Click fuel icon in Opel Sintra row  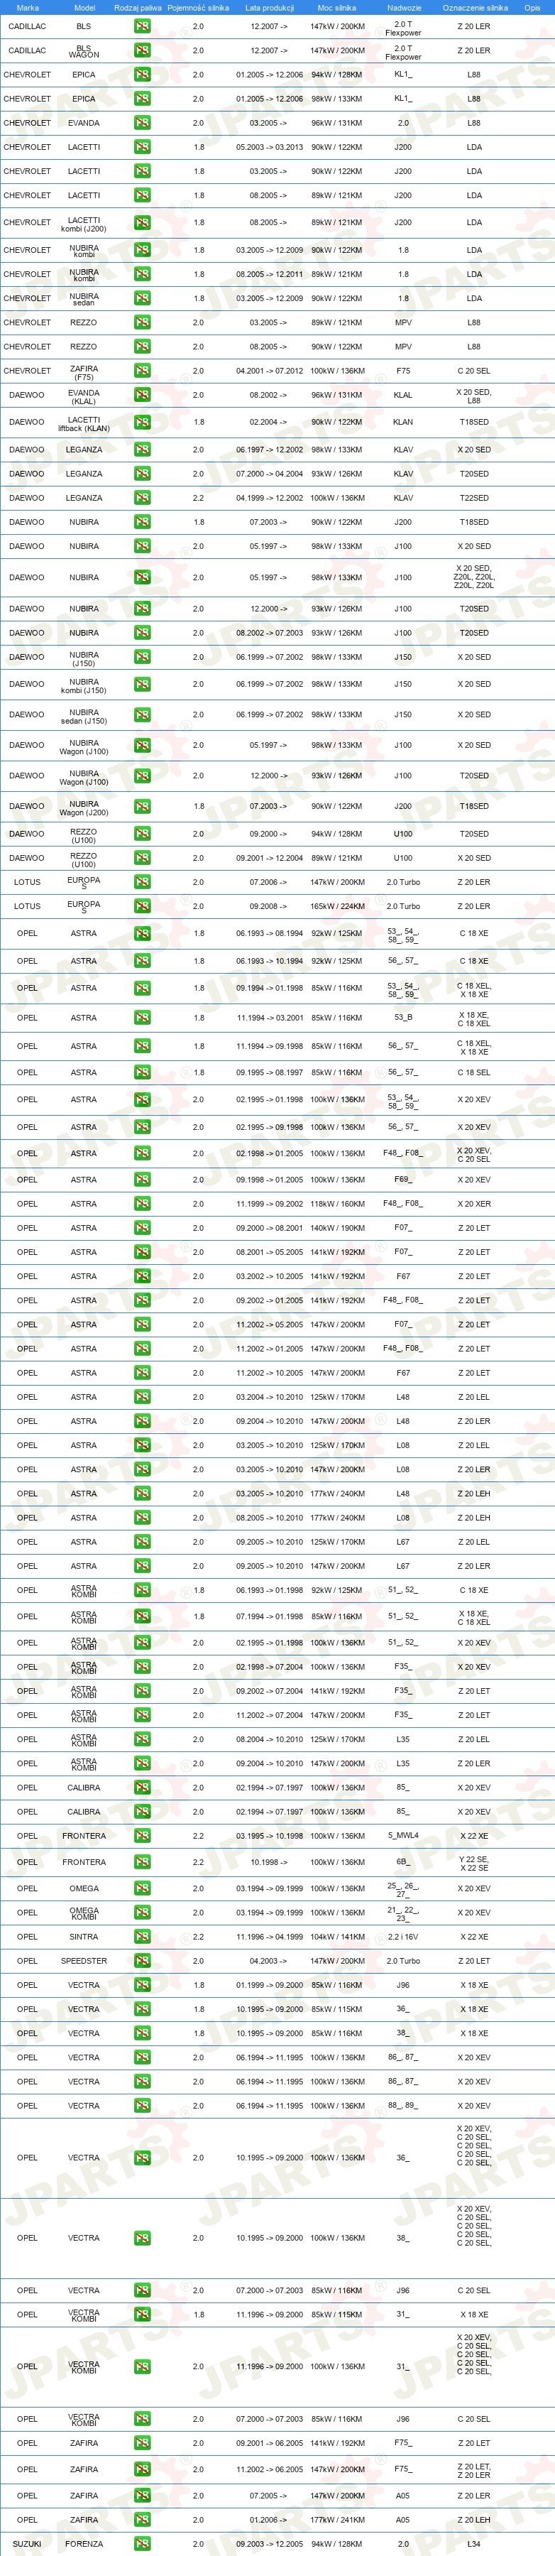pyautogui.click(x=143, y=1937)
